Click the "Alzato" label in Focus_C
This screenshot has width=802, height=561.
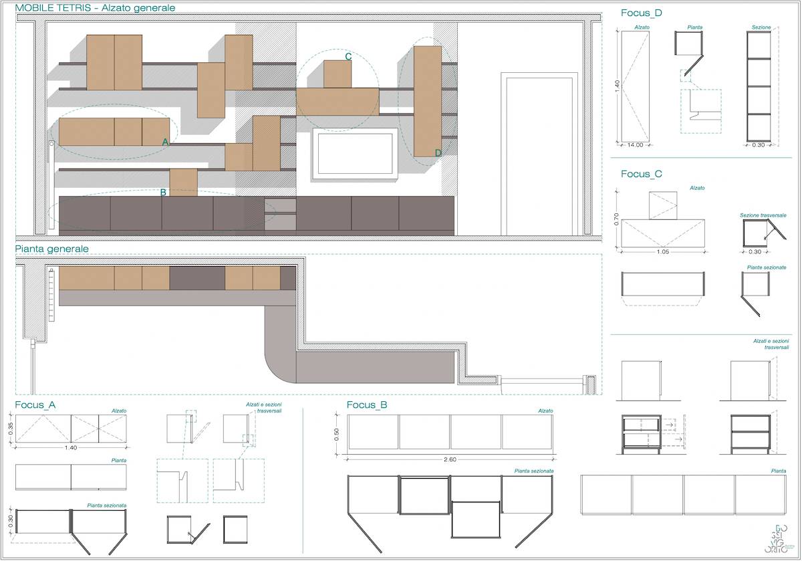point(697,189)
